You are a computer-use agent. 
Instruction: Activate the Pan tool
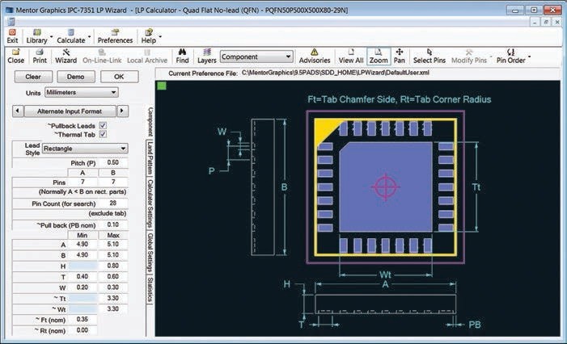click(x=400, y=57)
